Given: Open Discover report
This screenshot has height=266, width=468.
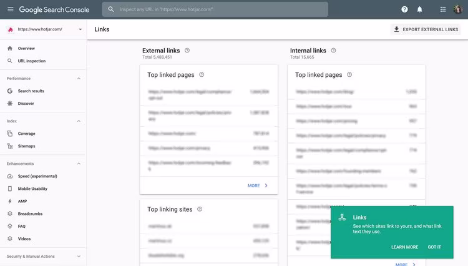Looking at the screenshot, I should 26,104.
